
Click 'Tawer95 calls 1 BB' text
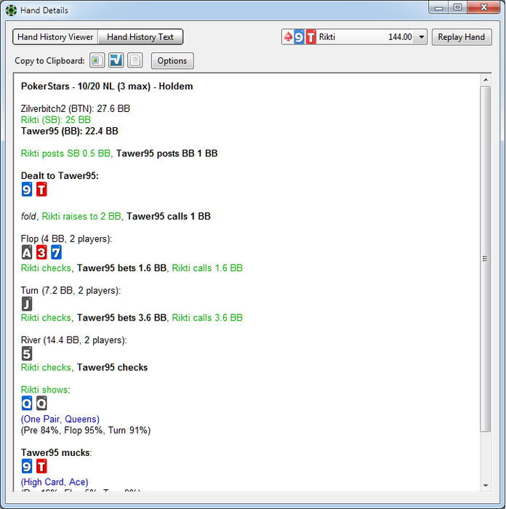[x=169, y=216]
